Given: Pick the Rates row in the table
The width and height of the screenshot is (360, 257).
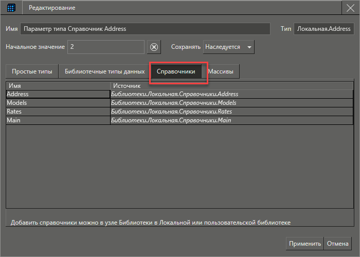Looking at the screenshot, I should pyautogui.click(x=58, y=112).
